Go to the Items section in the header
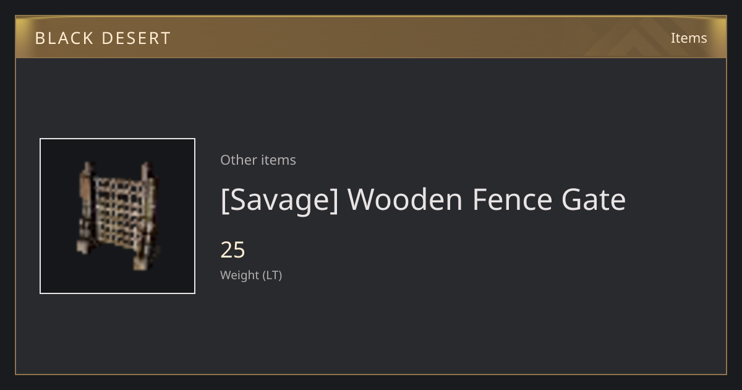 pyautogui.click(x=689, y=38)
